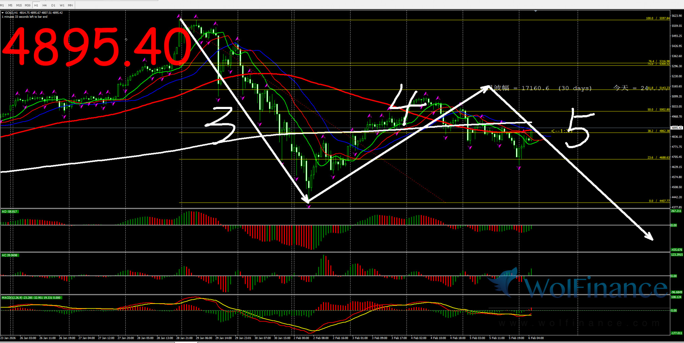This screenshot has width=684, height=343.
Task: Click the MACD(12,26,9) indicator label
Action: point(31,298)
